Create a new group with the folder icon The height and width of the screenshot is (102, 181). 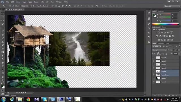[x=169, y=95]
